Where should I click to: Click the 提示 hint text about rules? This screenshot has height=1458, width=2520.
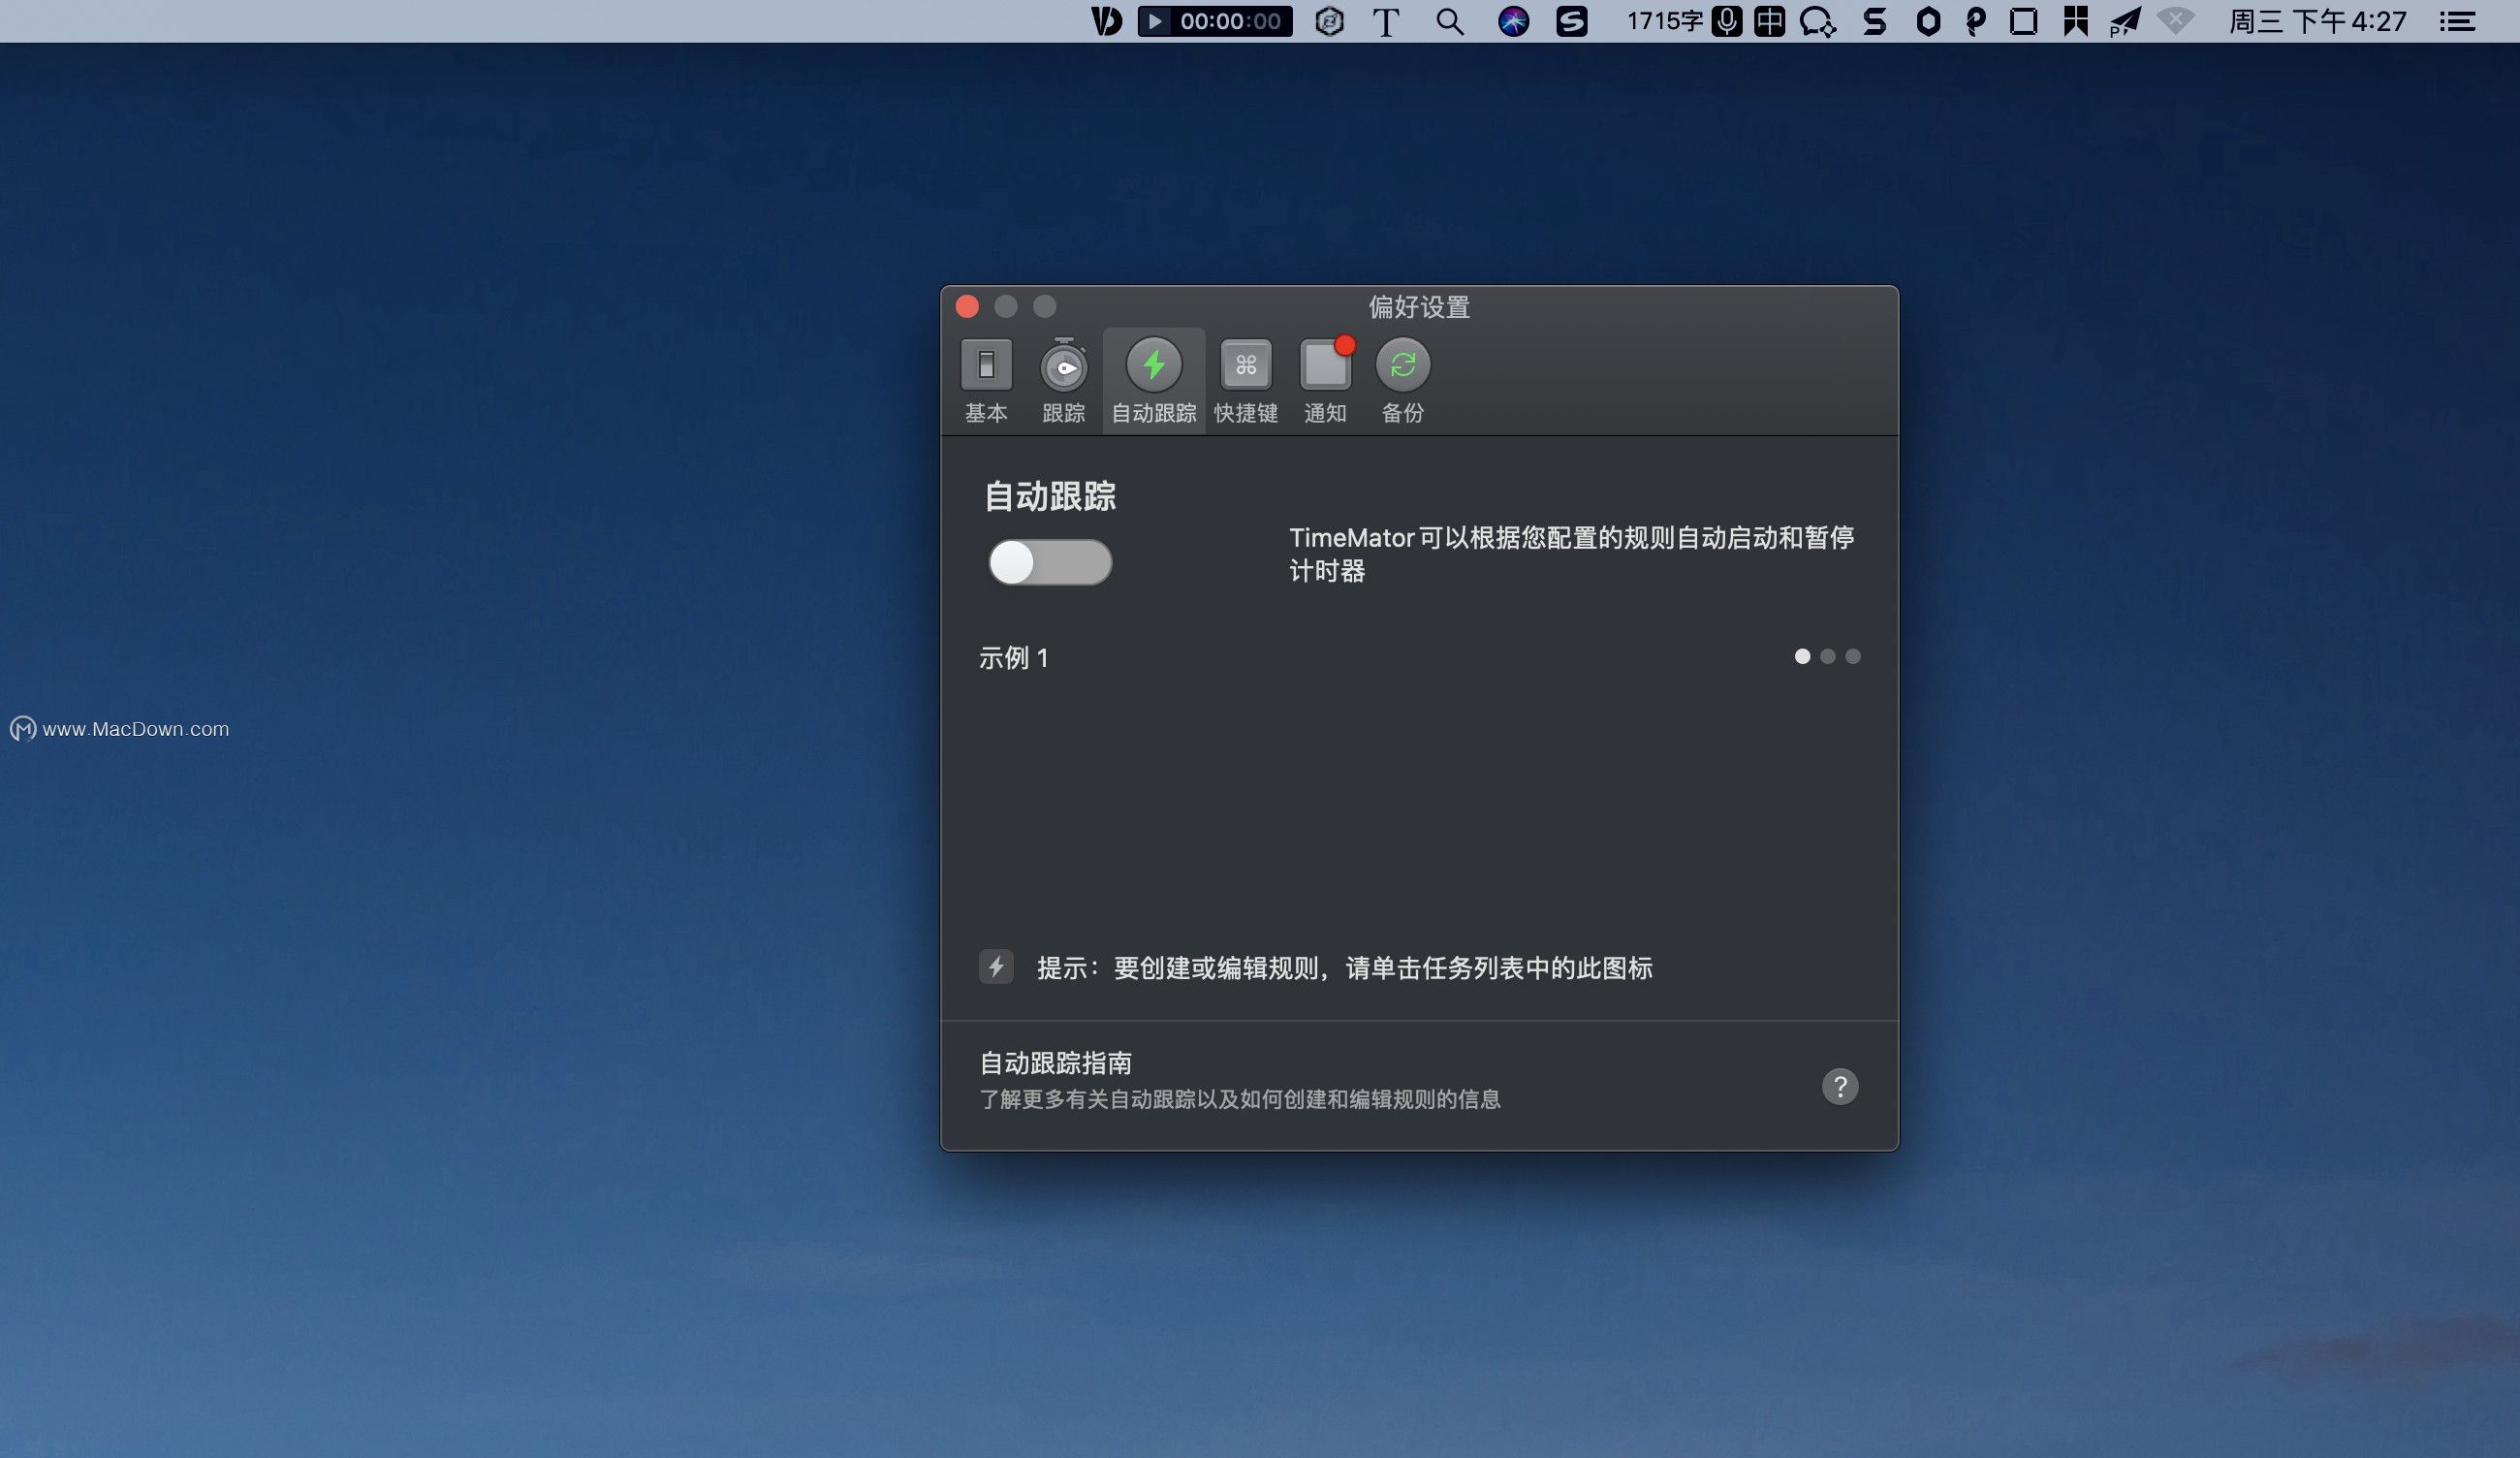pyautogui.click(x=1344, y=968)
